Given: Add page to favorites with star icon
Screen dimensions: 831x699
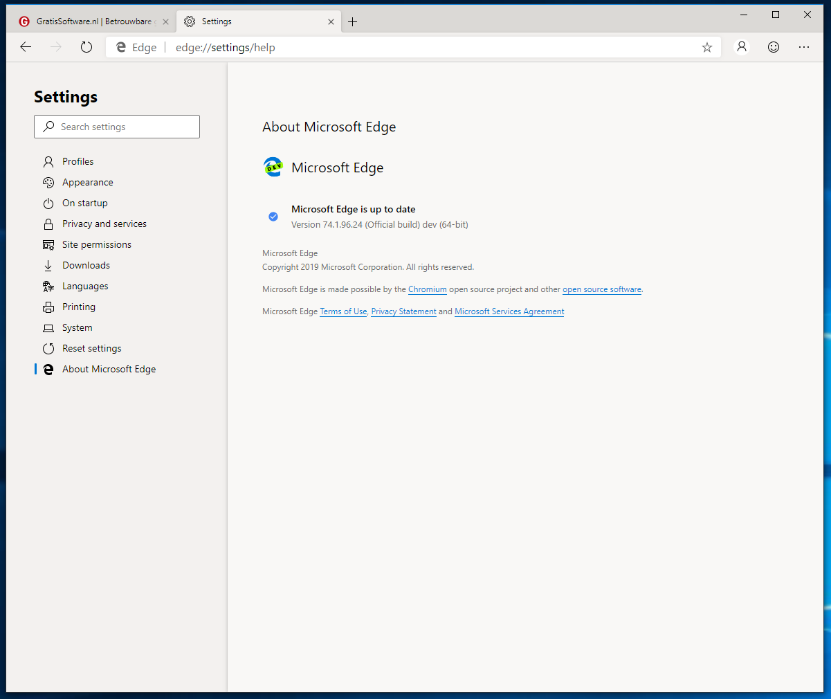Looking at the screenshot, I should pyautogui.click(x=706, y=47).
